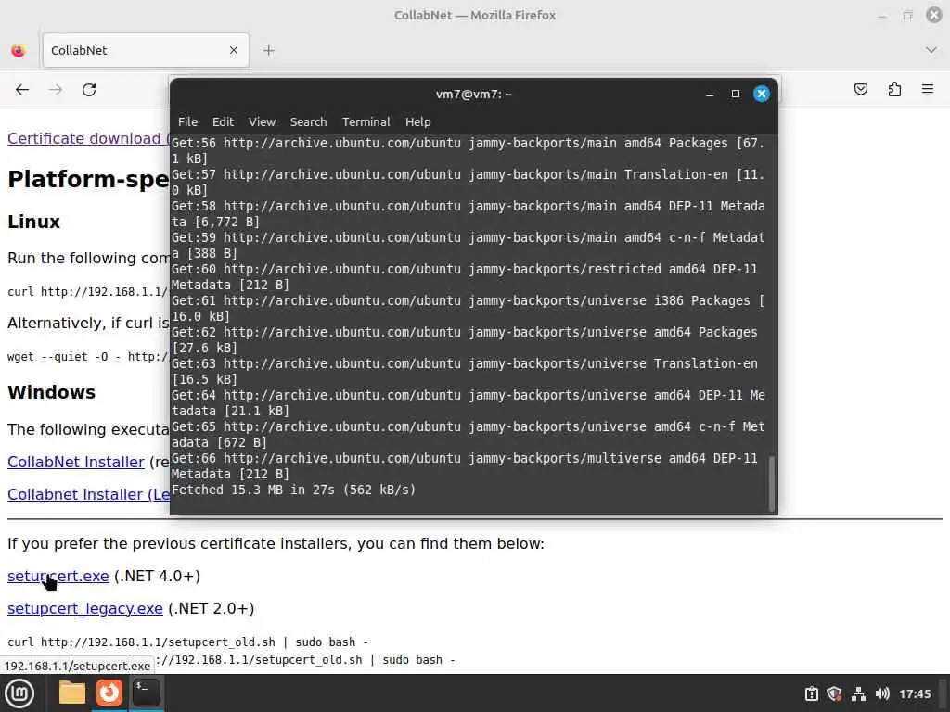Open terminal Help menu
This screenshot has height=712, width=950.
click(x=418, y=121)
